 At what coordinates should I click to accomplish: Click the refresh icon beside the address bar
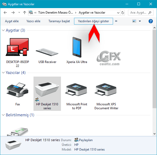[x=122, y=13]
